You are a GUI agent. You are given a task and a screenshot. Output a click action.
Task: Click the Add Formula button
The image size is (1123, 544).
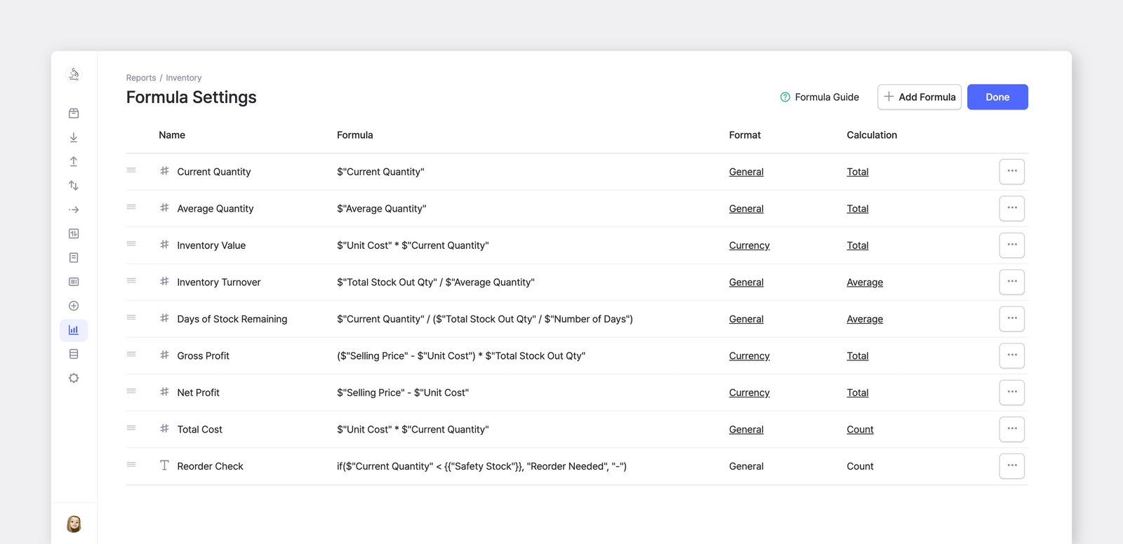(919, 97)
